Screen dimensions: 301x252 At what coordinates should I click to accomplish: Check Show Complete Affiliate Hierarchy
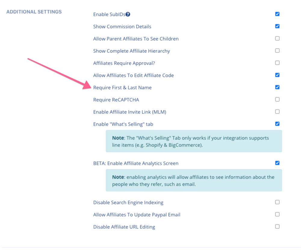pyautogui.click(x=277, y=50)
